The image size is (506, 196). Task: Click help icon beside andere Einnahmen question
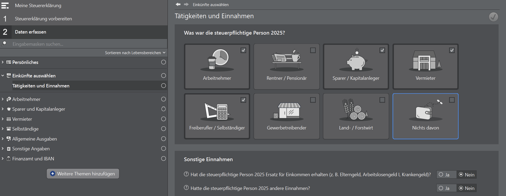click(x=186, y=188)
